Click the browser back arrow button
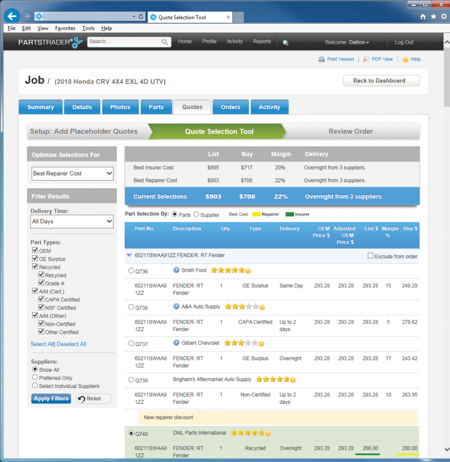The width and height of the screenshot is (450, 462). point(12,16)
